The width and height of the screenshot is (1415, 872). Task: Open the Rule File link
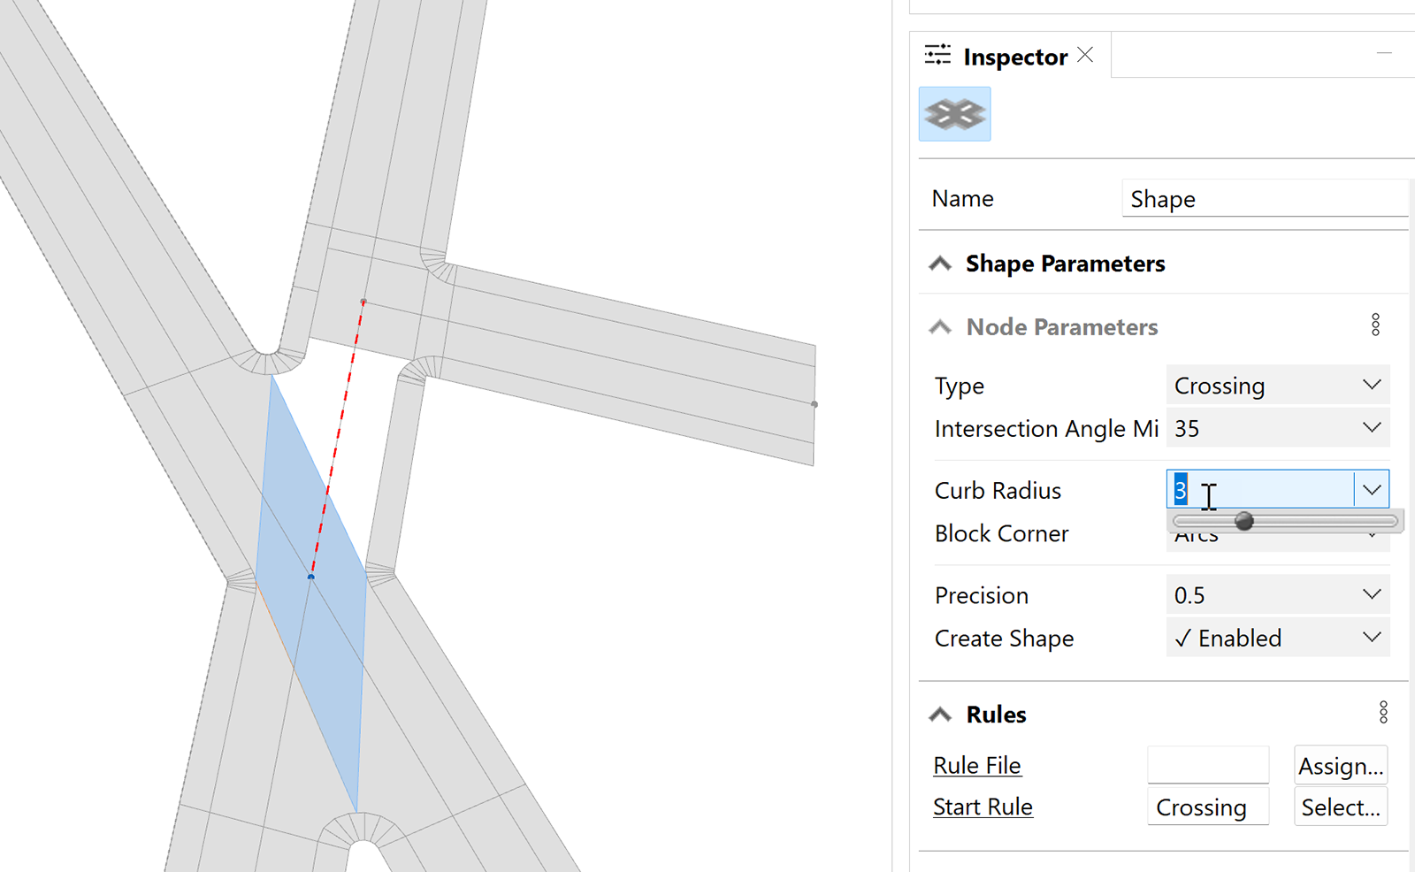pyautogui.click(x=977, y=766)
